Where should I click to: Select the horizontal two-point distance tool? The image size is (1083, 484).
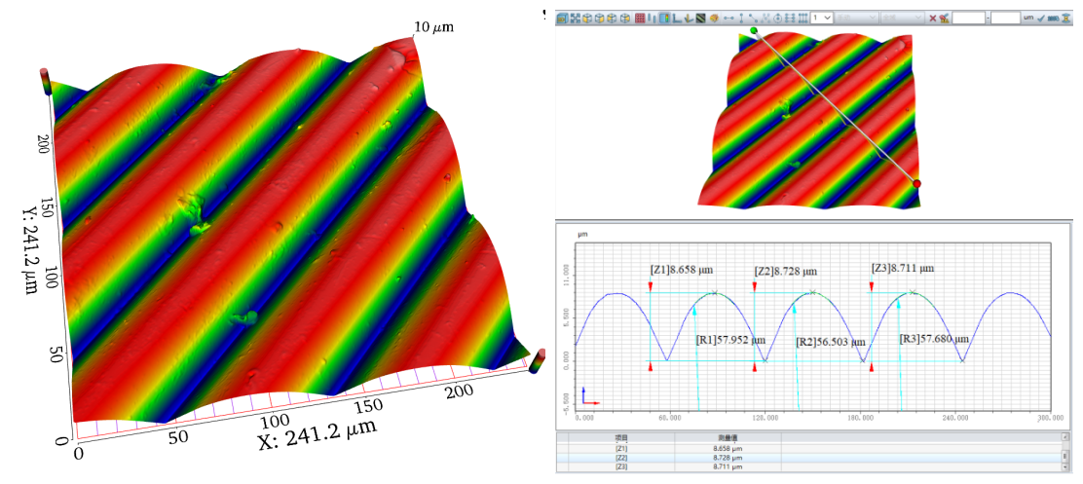pyautogui.click(x=728, y=18)
